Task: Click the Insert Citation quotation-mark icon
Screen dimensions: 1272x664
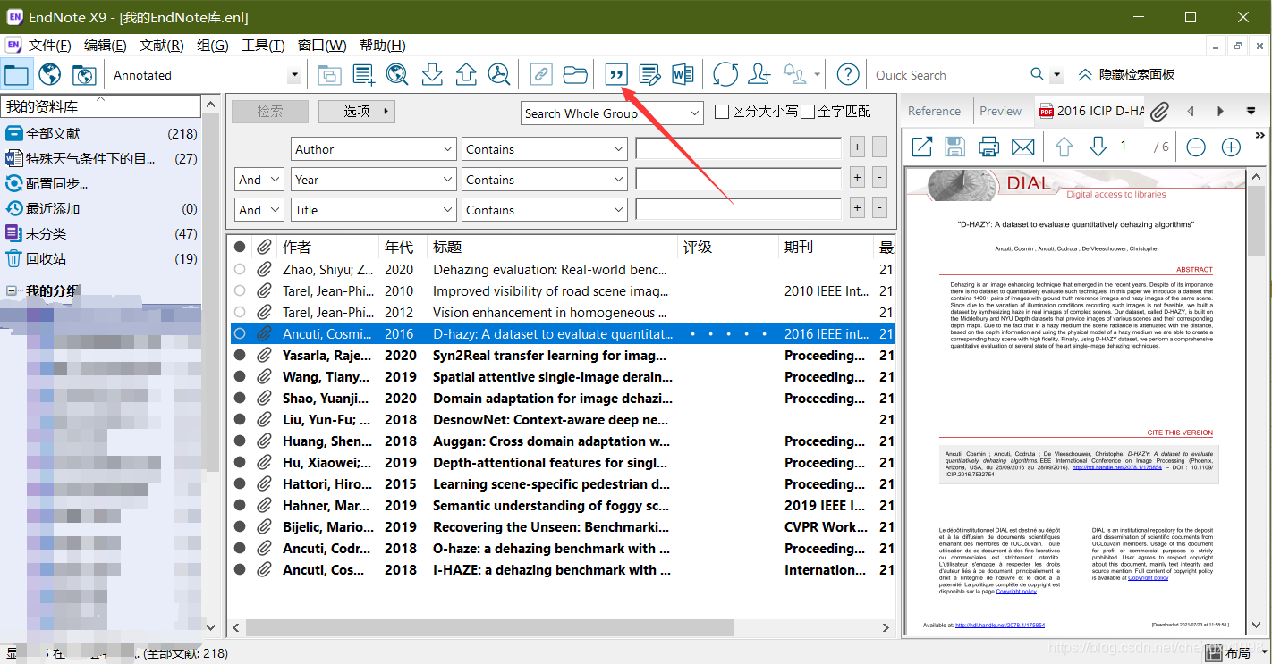Action: [616, 75]
